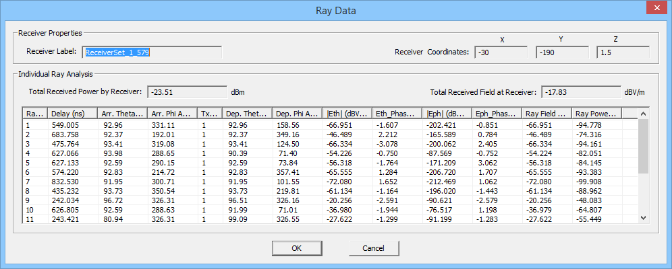Click the Eth_Phase column header
Screen dimensions: 672x269
point(397,114)
